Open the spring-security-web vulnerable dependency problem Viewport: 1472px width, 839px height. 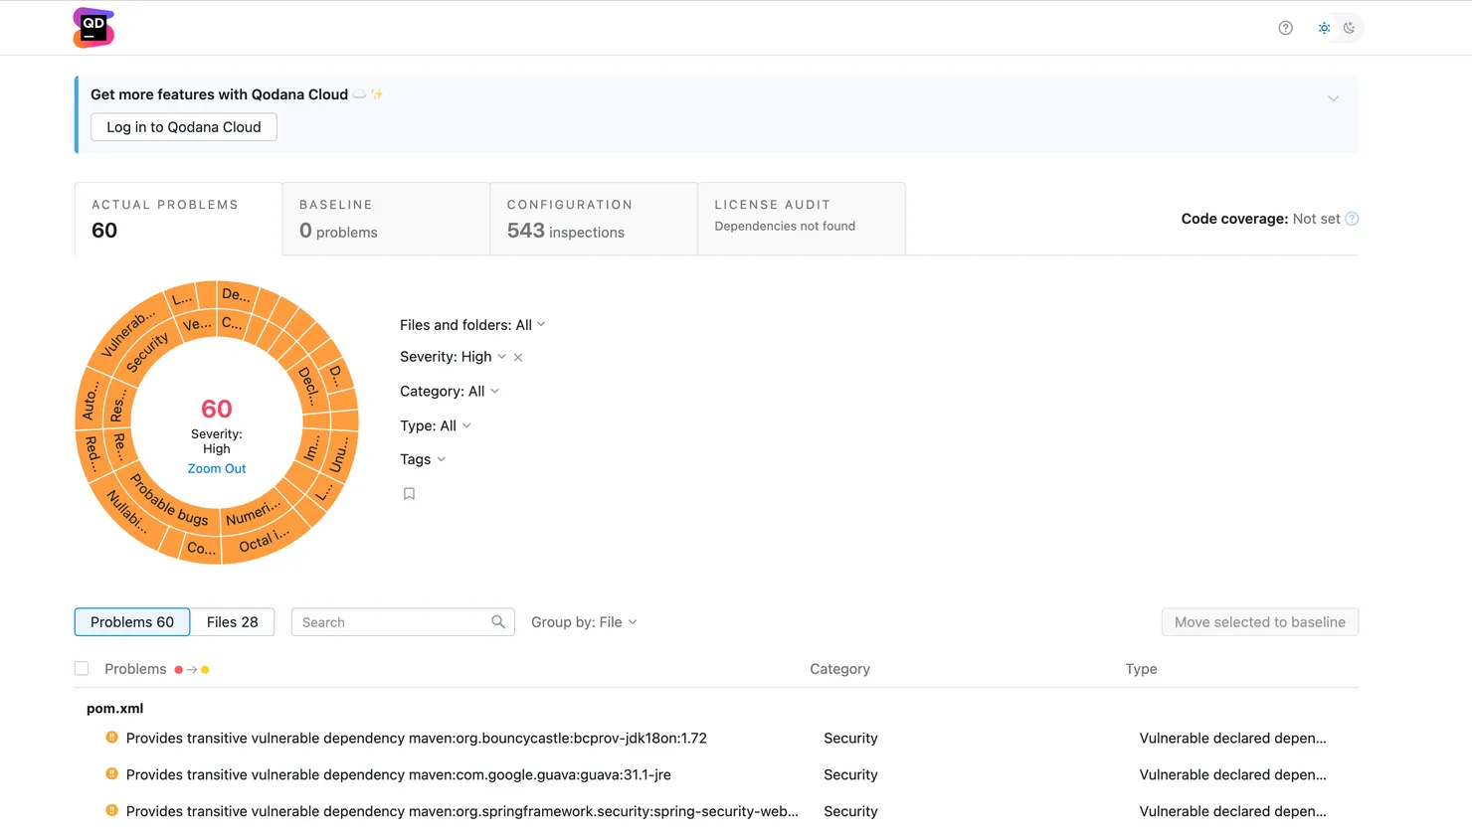[x=461, y=811]
